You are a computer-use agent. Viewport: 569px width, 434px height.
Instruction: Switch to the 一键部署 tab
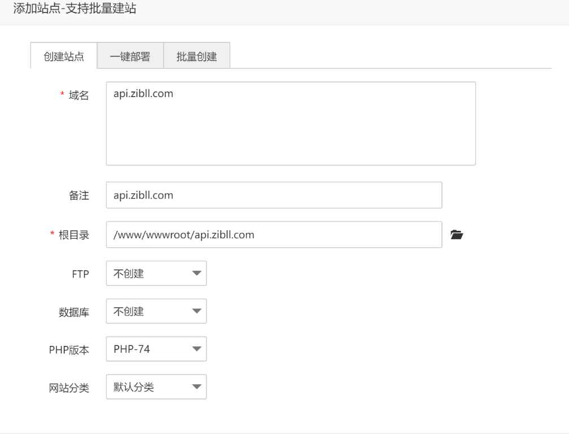click(x=131, y=55)
